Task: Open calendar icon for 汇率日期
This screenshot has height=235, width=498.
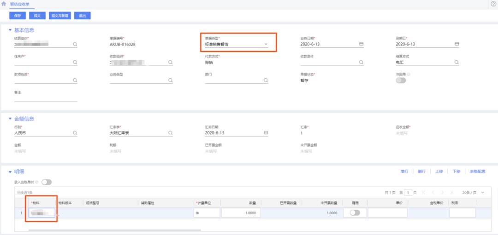Action: 266,133
